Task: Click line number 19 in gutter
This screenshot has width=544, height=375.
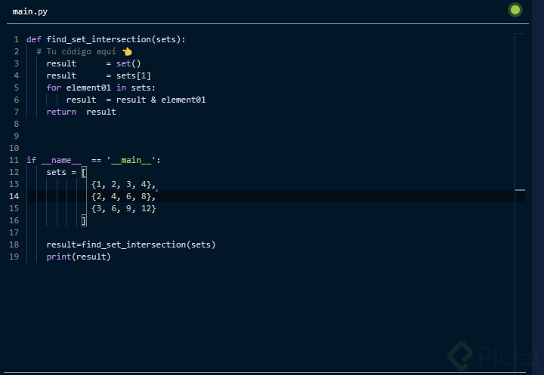Action: (14, 257)
